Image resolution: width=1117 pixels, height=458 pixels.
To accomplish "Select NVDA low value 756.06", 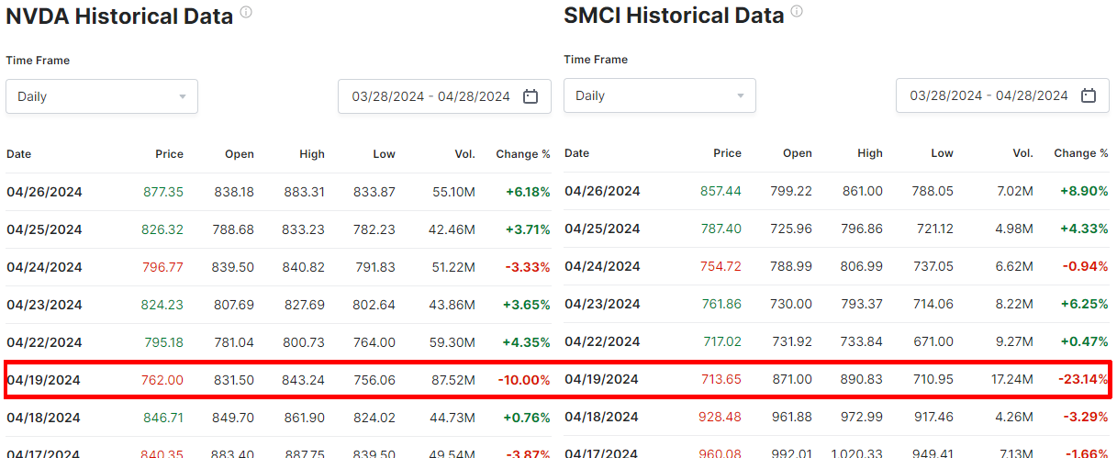I will point(374,380).
